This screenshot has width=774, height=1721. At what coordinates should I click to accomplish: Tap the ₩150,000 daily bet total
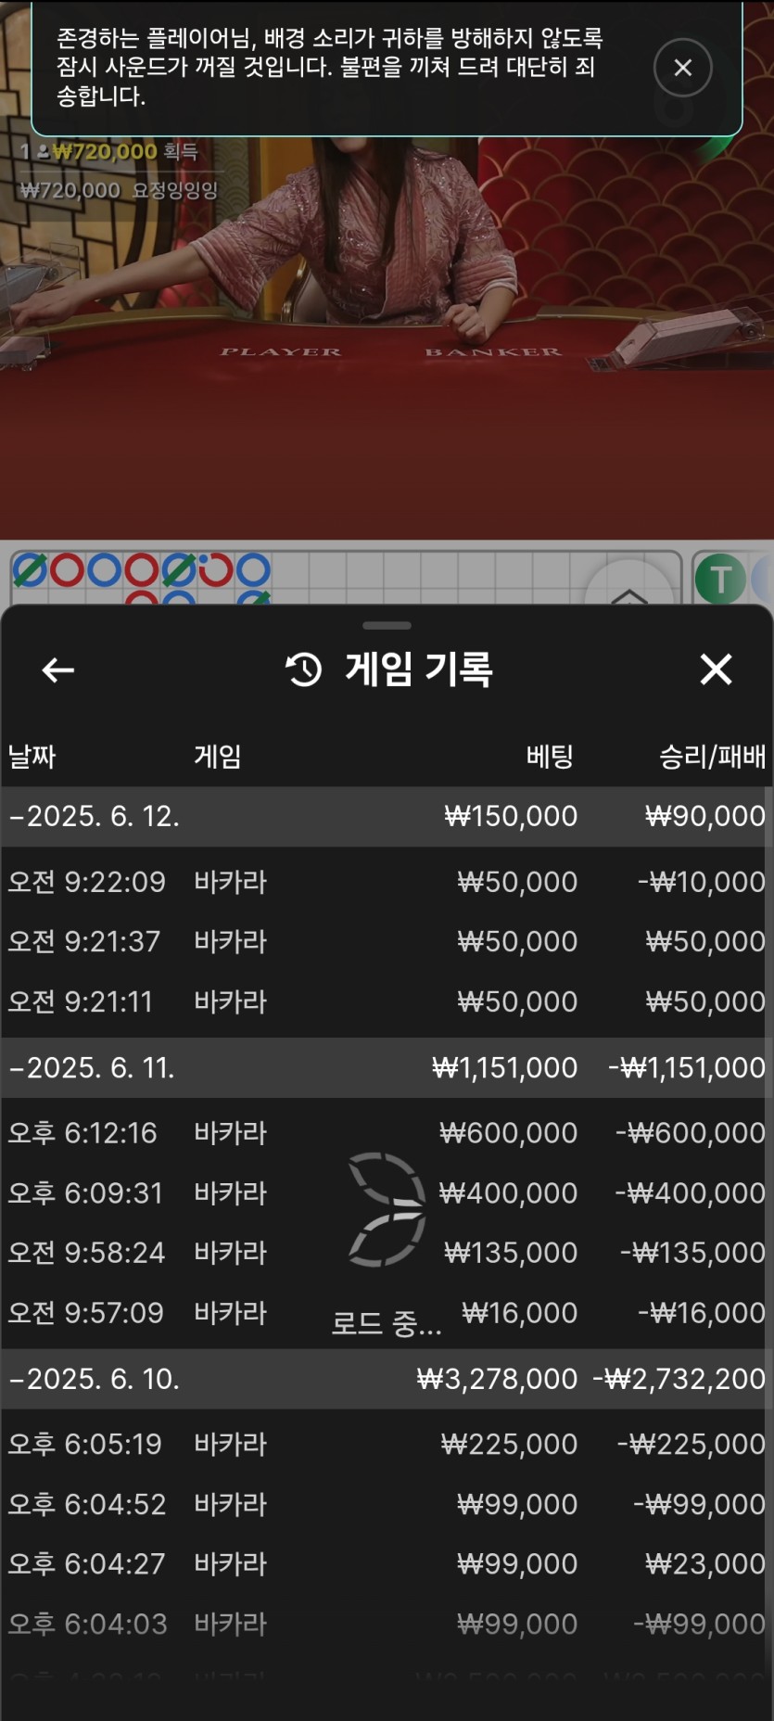coord(511,816)
